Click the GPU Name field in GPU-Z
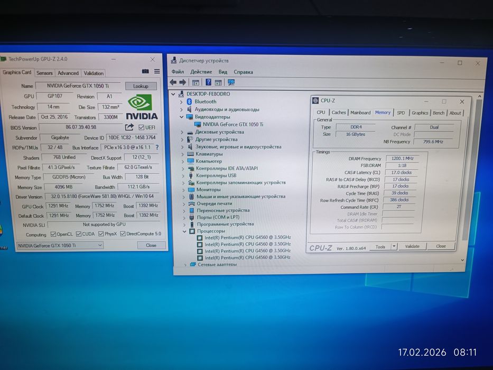The width and height of the screenshot is (493, 370). click(x=78, y=86)
